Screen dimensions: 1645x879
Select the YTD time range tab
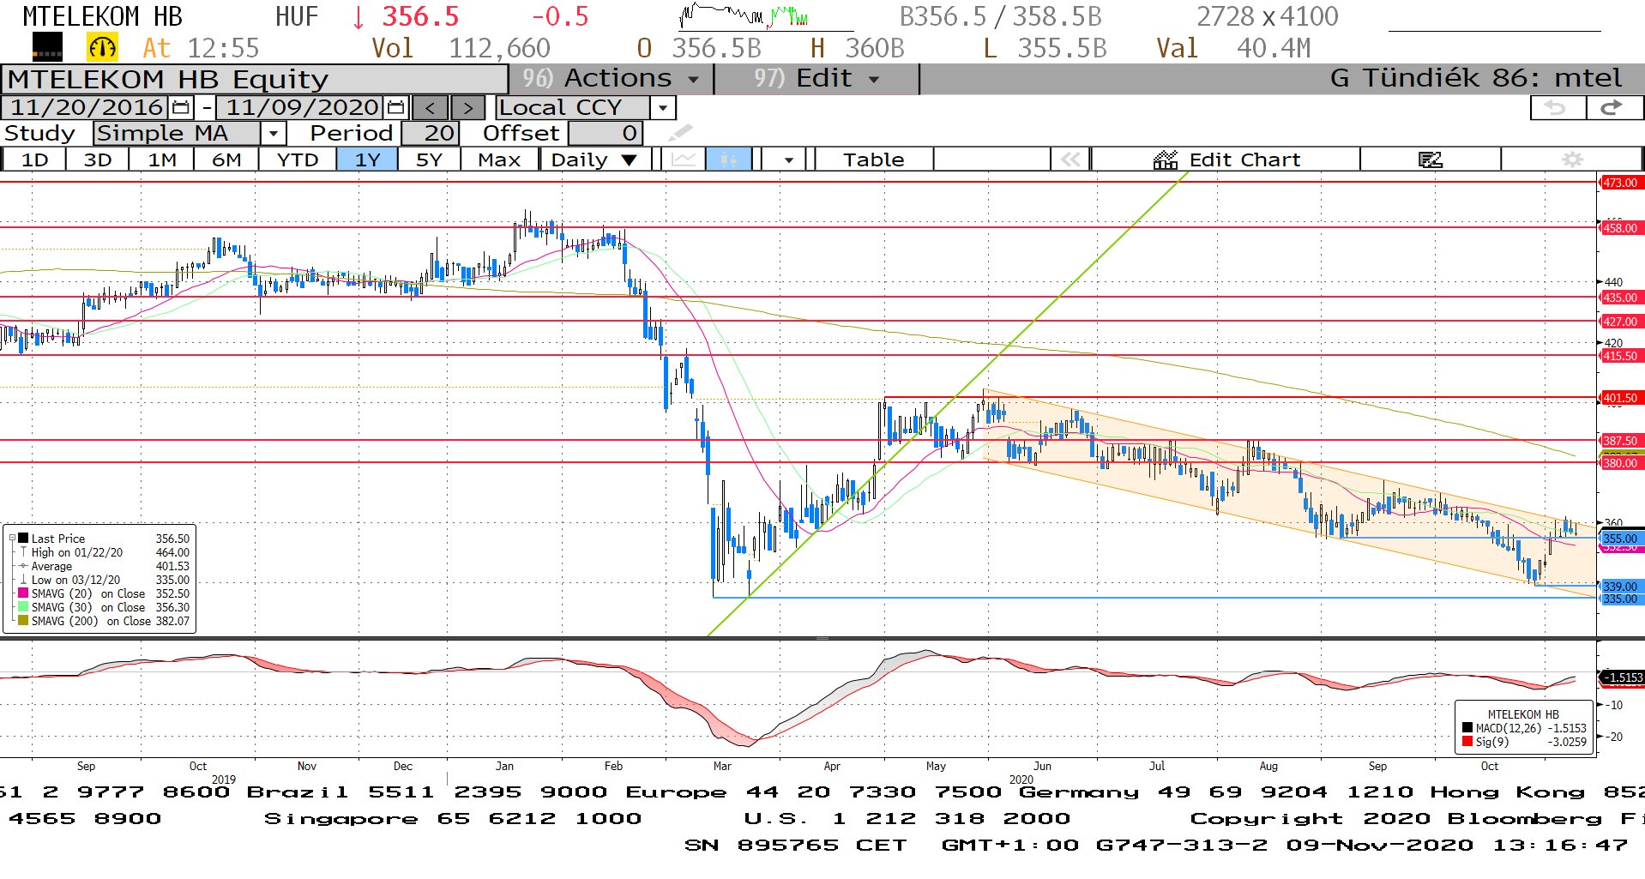(298, 160)
